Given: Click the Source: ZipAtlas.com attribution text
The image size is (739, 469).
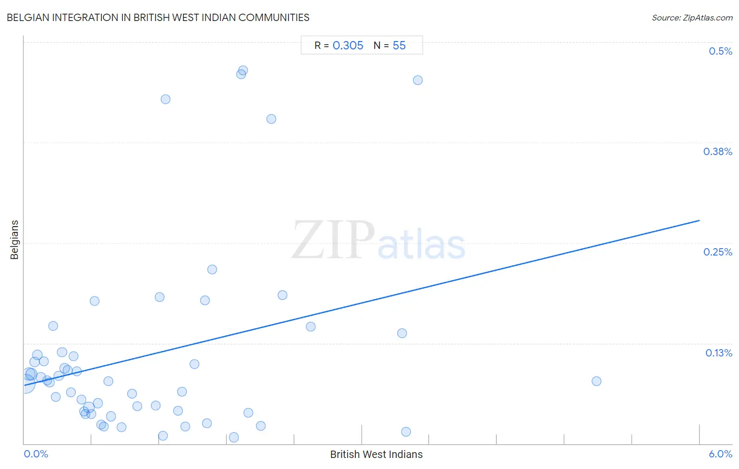Looking at the screenshot, I should (692, 18).
